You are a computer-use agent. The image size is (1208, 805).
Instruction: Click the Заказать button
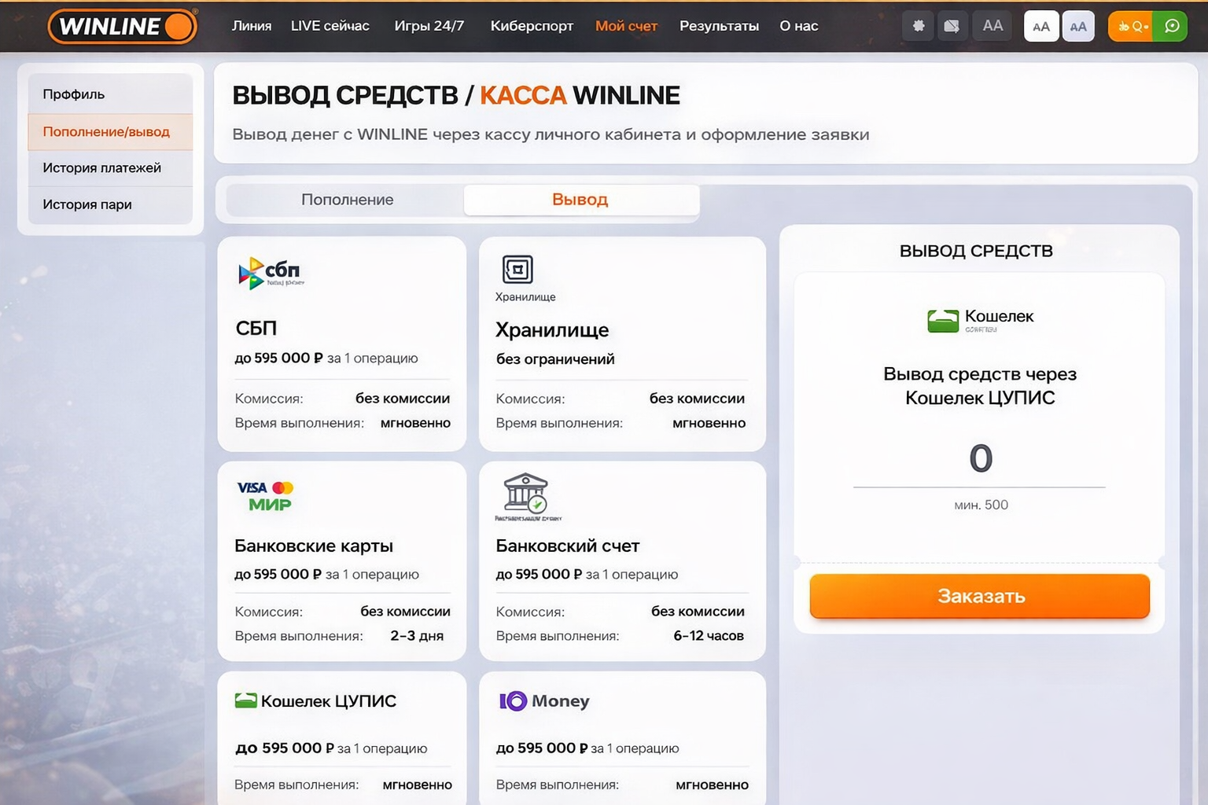[980, 596]
